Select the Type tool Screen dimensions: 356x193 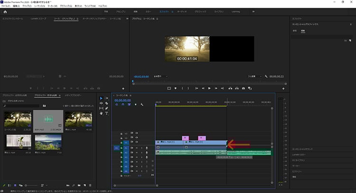coord(106,113)
